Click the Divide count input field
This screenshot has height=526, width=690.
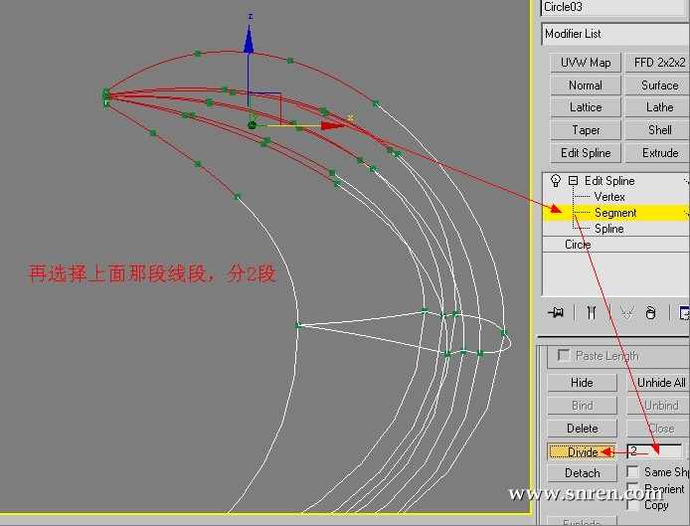pos(654,451)
